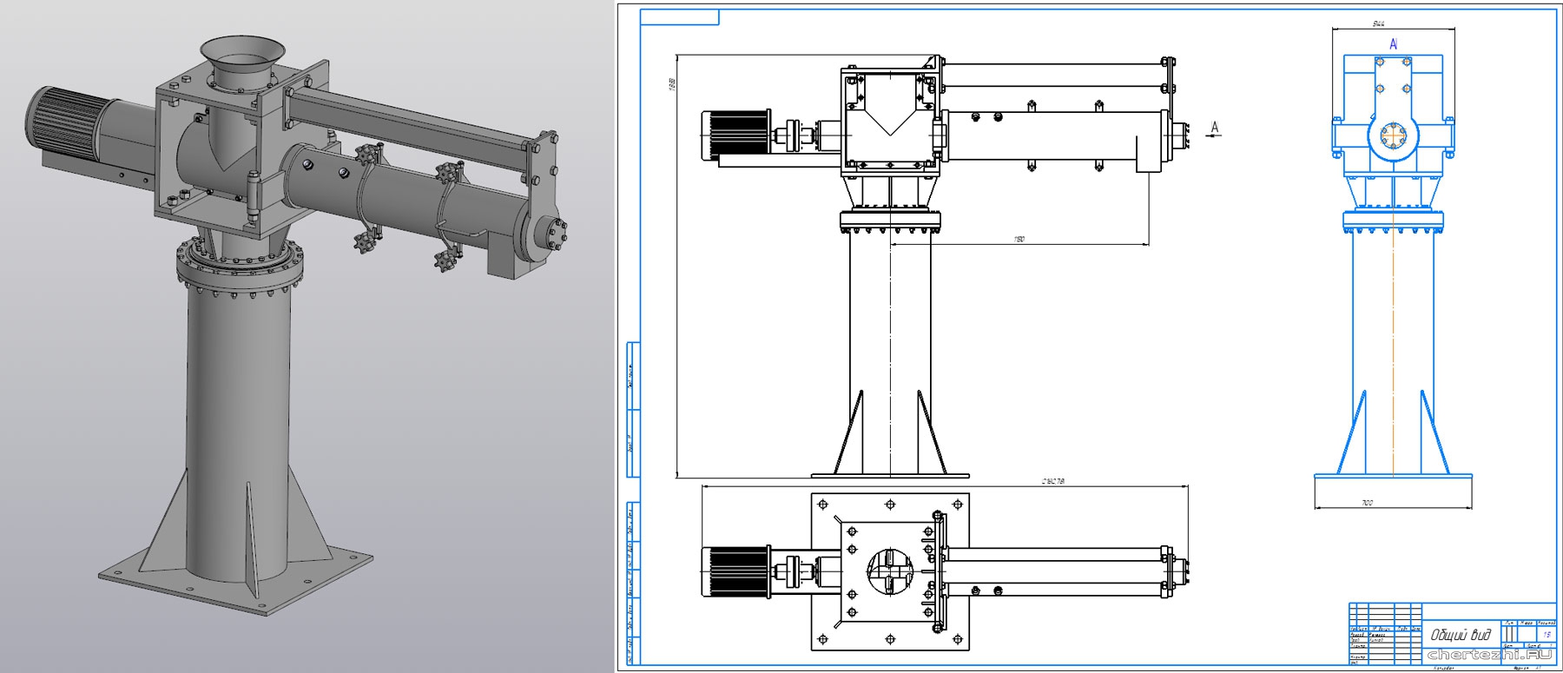This screenshot has height=673, width=1563.
Task: Click the 150 horizontal dimension in front view
Action: coord(1019,239)
